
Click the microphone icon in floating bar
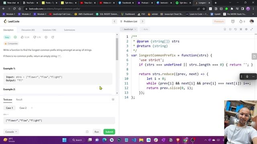point(247,76)
